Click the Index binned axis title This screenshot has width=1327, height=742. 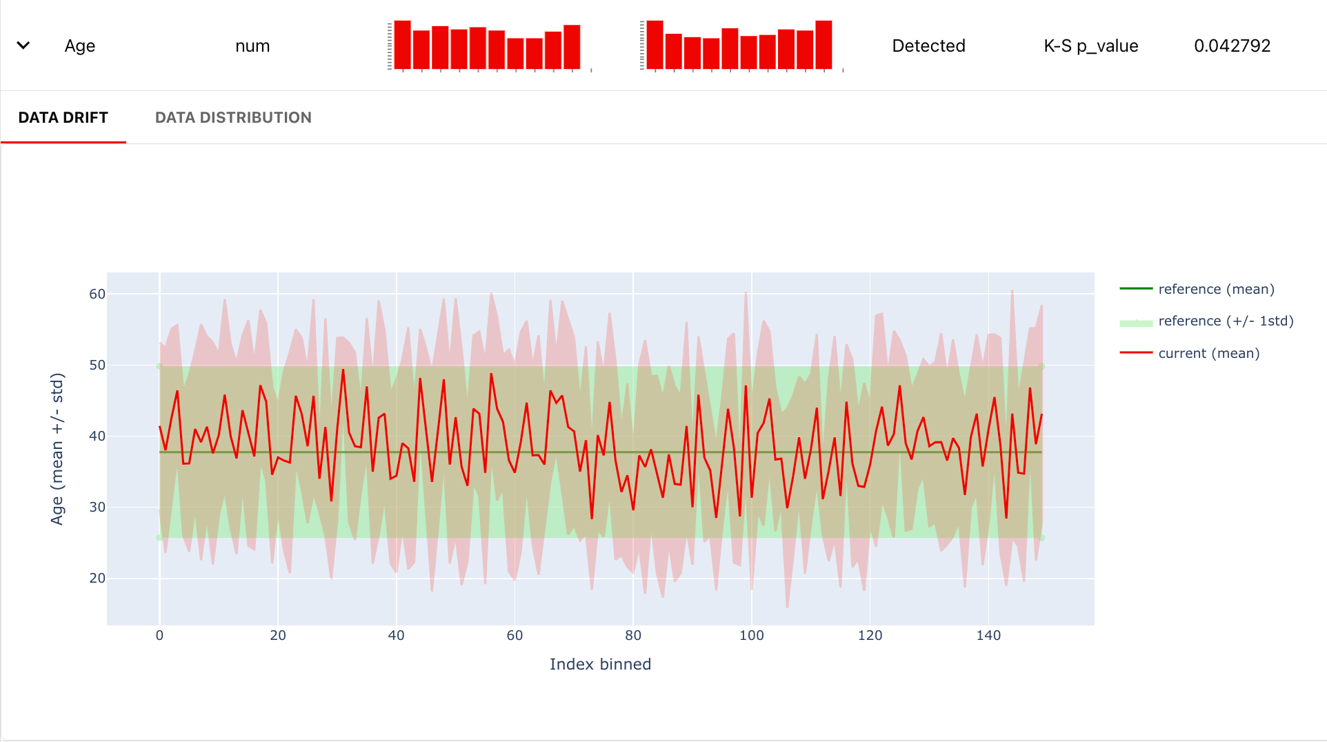[600, 664]
